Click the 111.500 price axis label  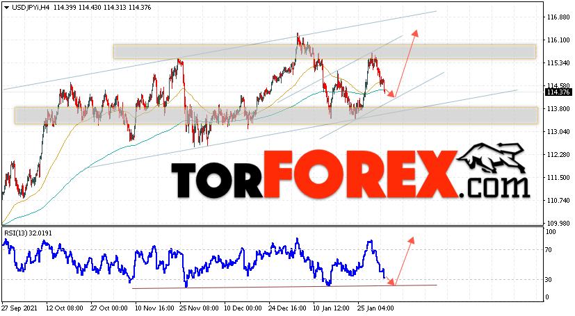pos(558,178)
